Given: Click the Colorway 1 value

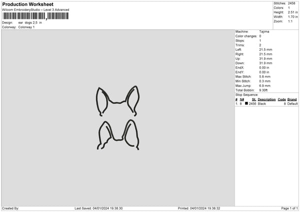Looking at the screenshot, I should click(26, 27).
